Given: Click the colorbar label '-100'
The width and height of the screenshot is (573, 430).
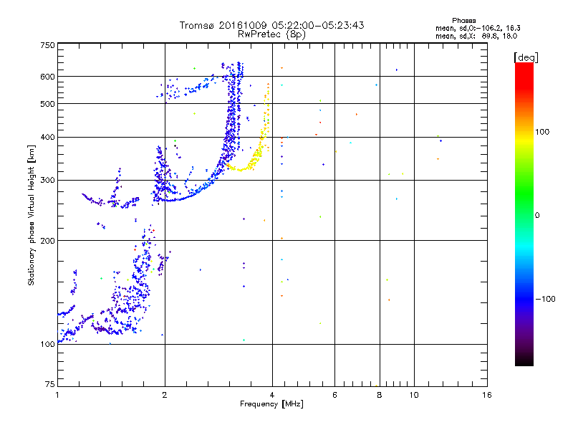Looking at the screenshot, I should (545, 299).
